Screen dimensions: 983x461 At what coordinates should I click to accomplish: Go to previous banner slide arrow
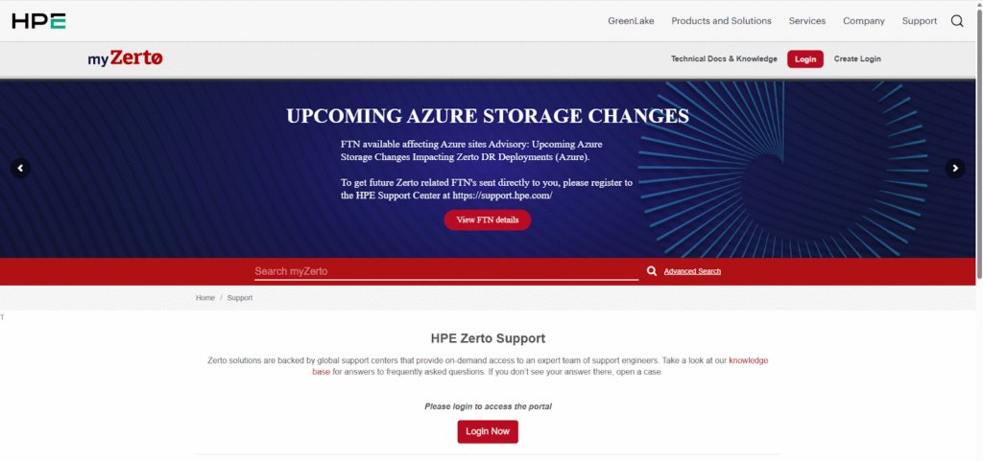click(x=21, y=169)
